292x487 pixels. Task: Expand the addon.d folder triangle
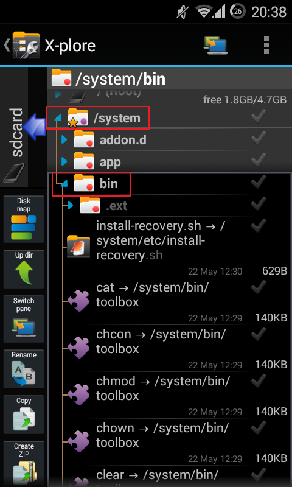tap(64, 140)
